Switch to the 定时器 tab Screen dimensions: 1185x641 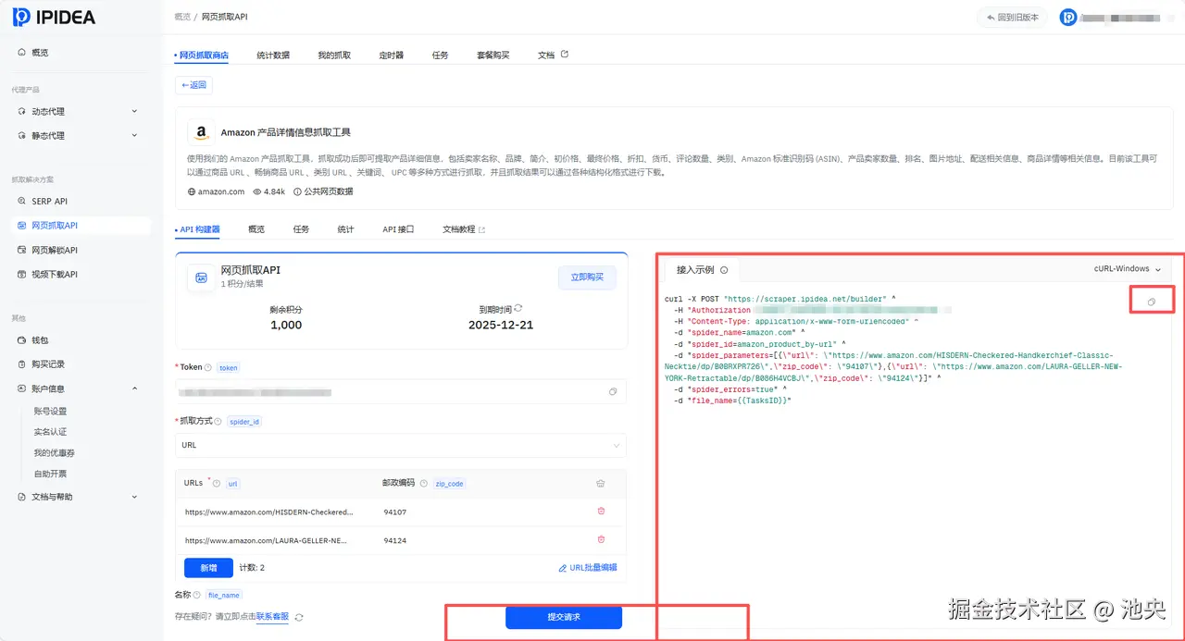pyautogui.click(x=392, y=55)
